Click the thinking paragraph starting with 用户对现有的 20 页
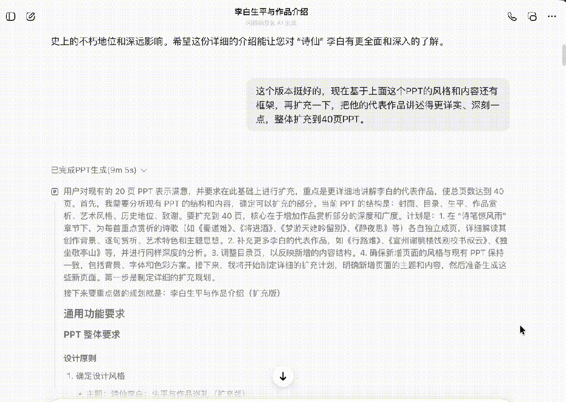 point(283,235)
